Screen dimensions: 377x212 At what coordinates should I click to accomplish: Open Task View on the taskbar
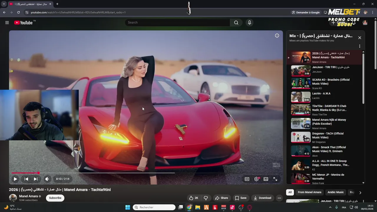click(x=181, y=207)
